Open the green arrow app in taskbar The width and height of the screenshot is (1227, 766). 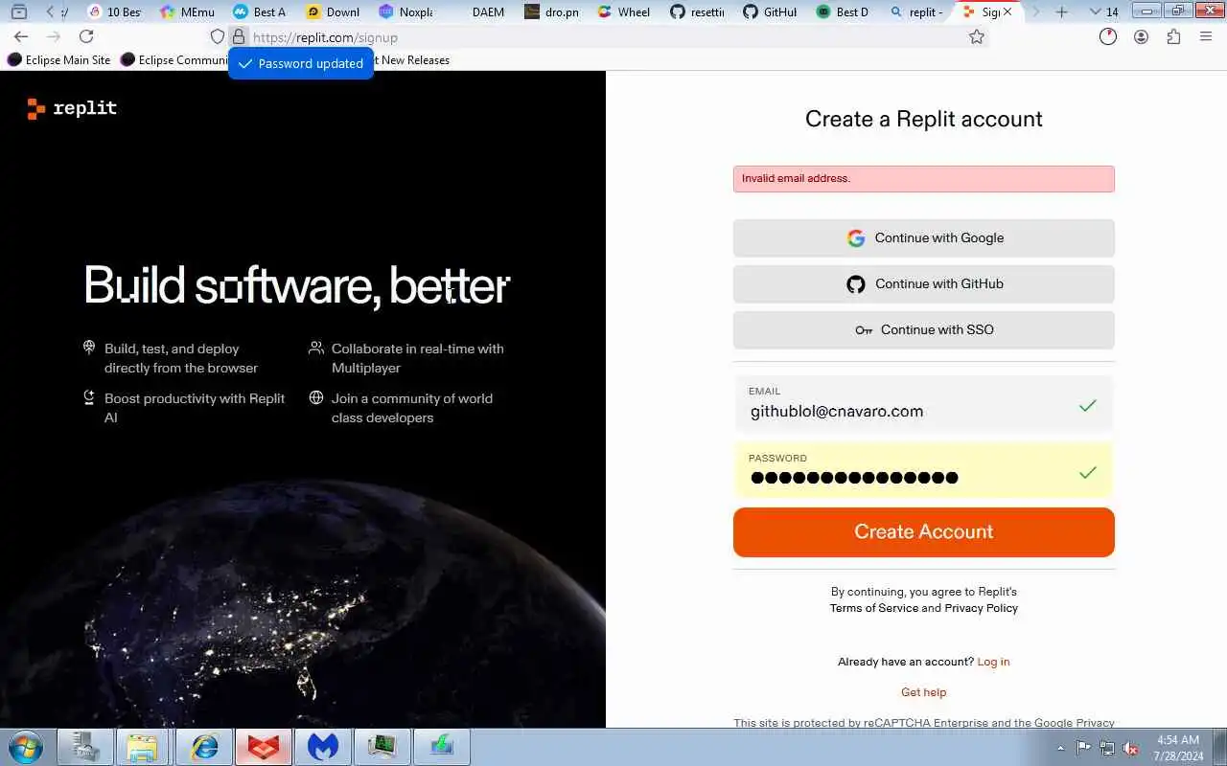click(442, 747)
